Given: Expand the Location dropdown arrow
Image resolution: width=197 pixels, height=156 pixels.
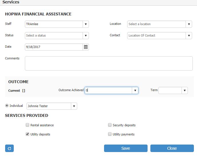Looking at the screenshot, I should click(x=189, y=24).
